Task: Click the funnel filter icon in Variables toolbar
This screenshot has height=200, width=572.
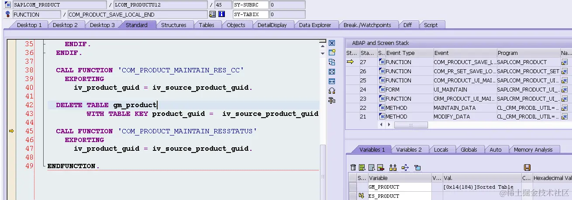Action: (417, 168)
